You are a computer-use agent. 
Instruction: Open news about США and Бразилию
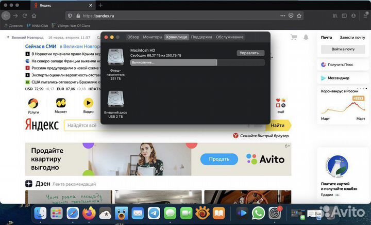point(66,82)
